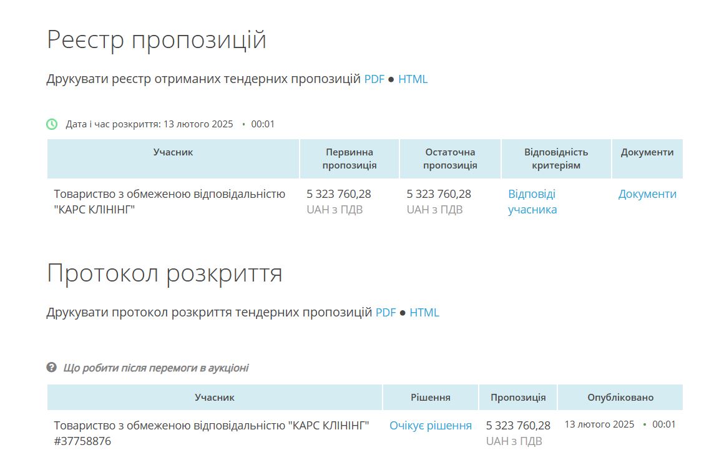The width and height of the screenshot is (719, 475).
Task: Click the "Реєстр пропозицій" heading
Action: (157, 40)
